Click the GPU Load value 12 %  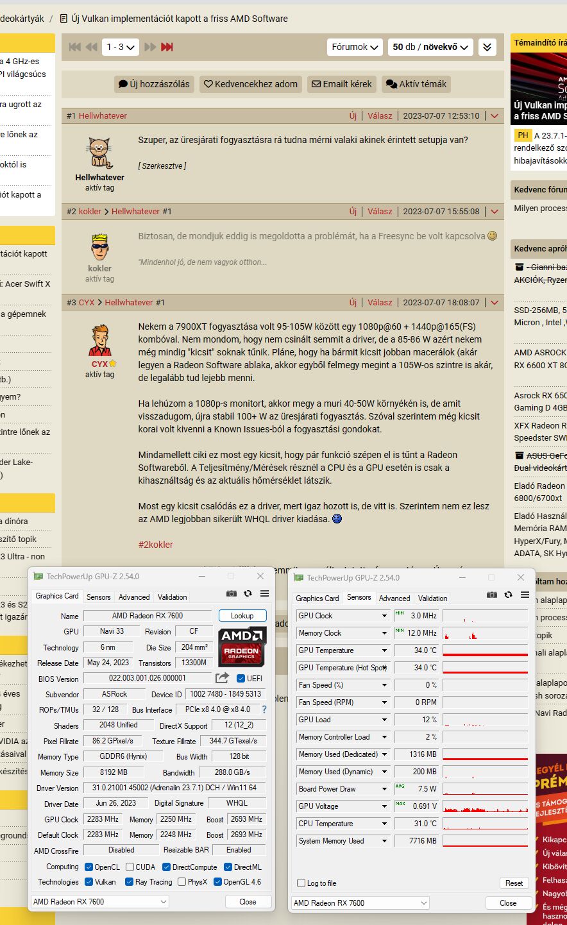[x=416, y=719]
